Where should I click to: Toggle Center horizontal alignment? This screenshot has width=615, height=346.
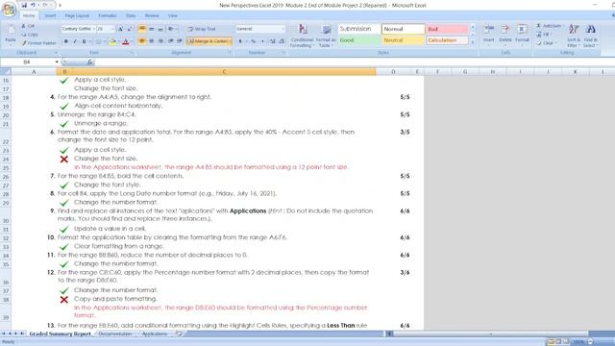152,41
